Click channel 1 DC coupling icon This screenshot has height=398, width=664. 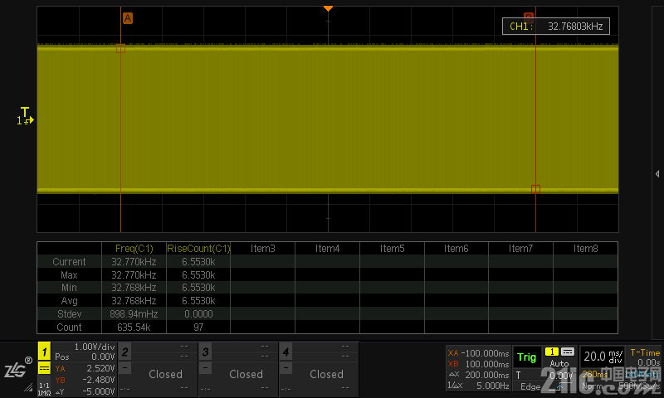(44, 368)
